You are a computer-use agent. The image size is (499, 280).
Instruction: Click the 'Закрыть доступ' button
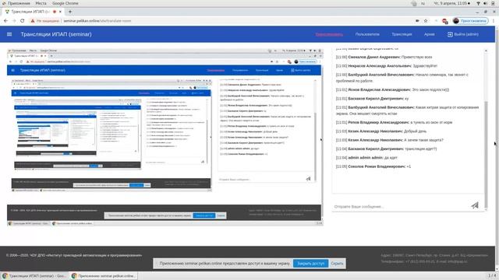(310, 263)
